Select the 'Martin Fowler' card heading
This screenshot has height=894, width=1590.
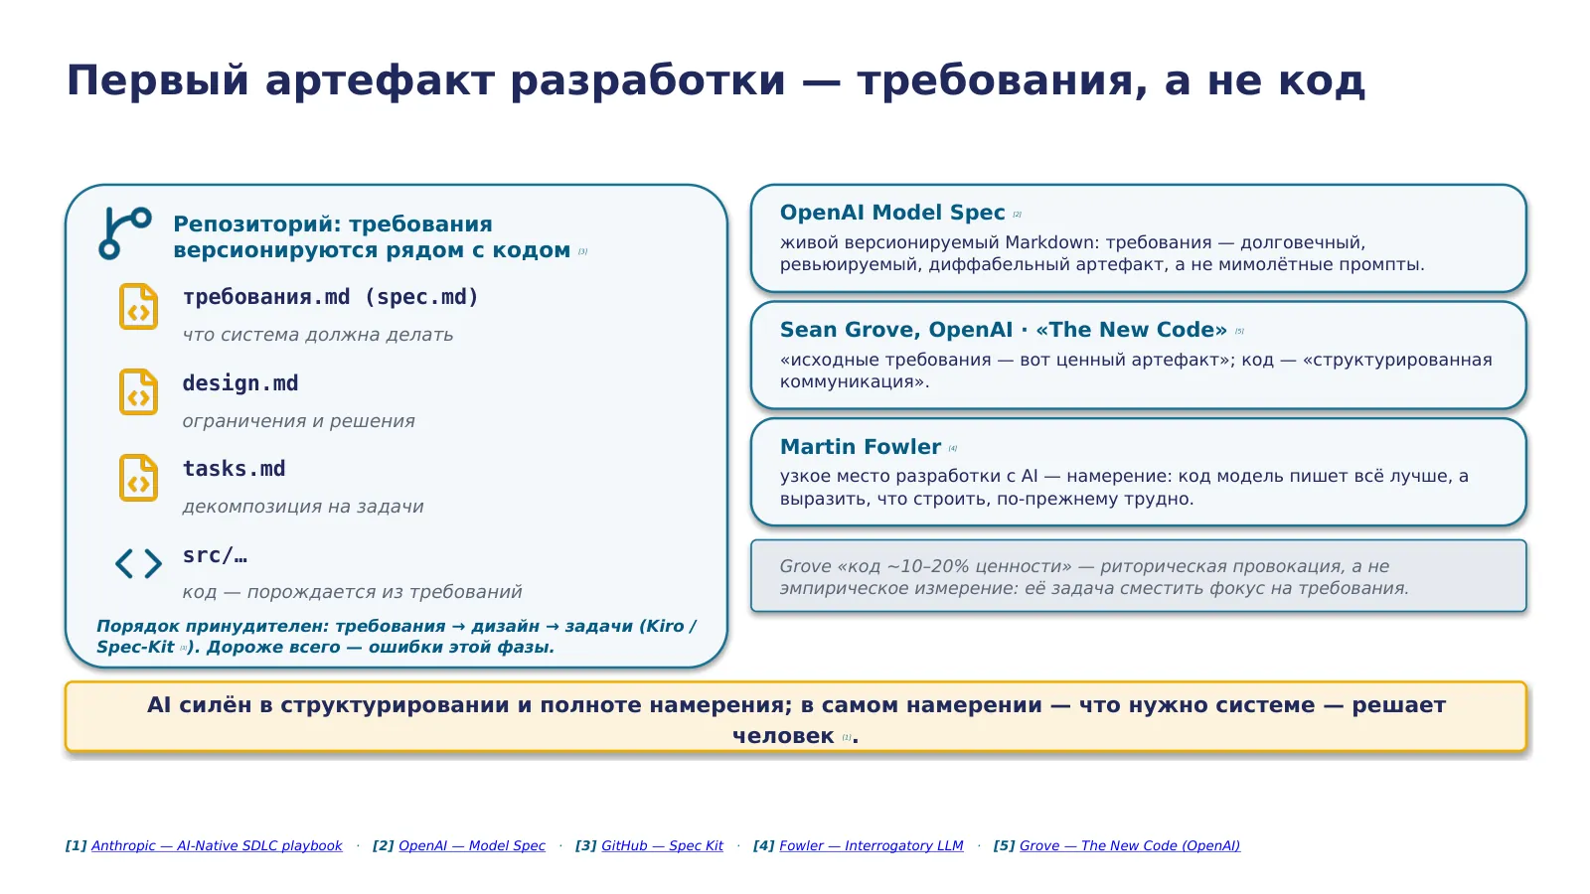click(861, 447)
